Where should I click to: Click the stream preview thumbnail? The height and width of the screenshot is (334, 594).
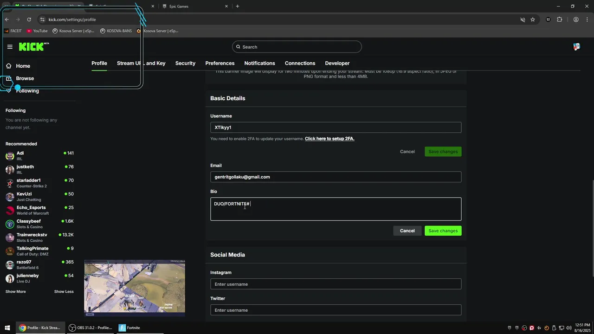(x=135, y=287)
